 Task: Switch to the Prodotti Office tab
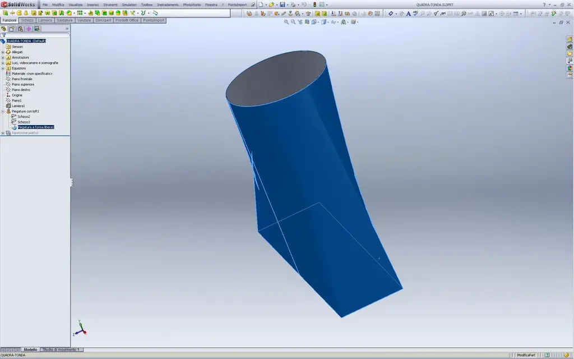click(x=127, y=21)
